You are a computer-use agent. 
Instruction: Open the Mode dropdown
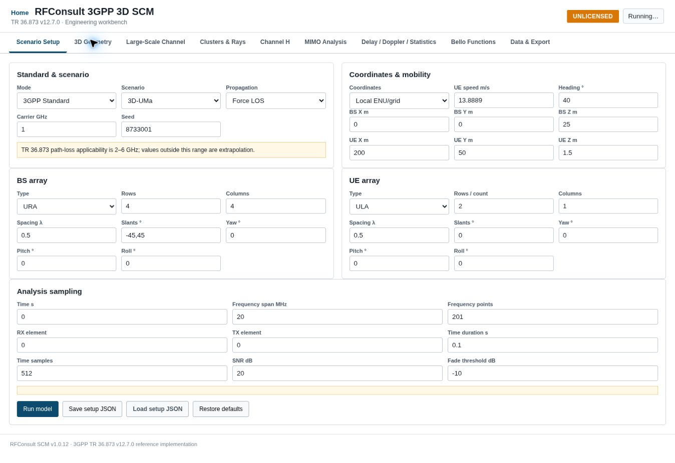(x=67, y=100)
